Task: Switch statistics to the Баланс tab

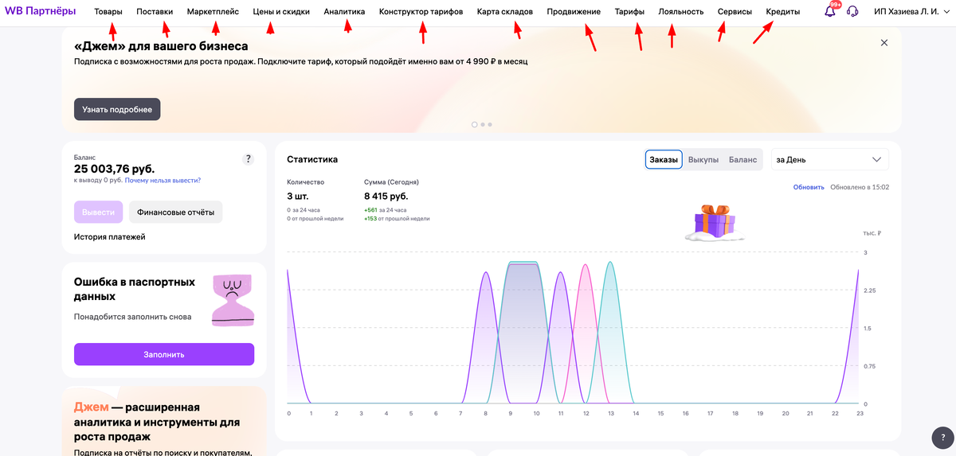Action: point(742,159)
